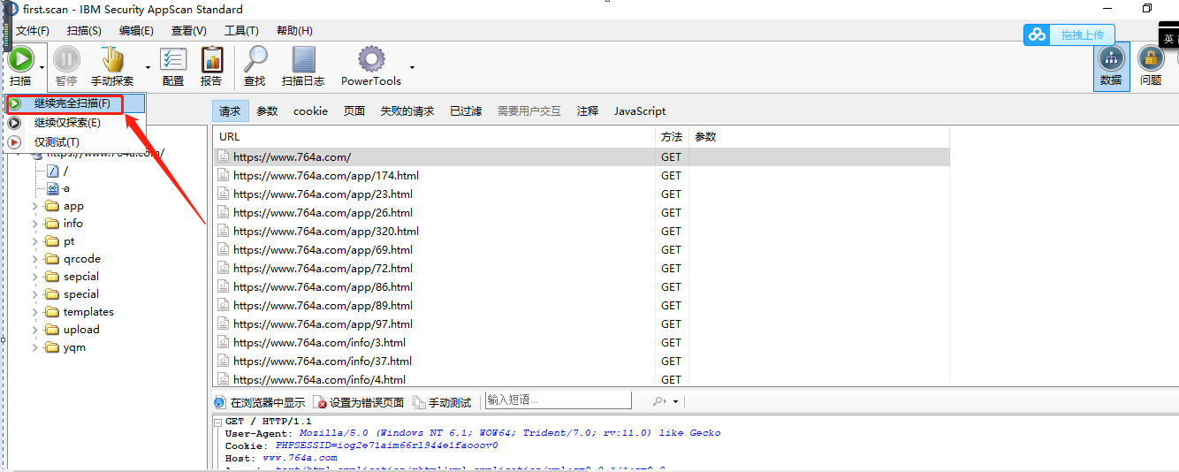Click the 暂停 (Pause) toolbar icon
The width and height of the screenshot is (1179, 472).
pos(66,59)
